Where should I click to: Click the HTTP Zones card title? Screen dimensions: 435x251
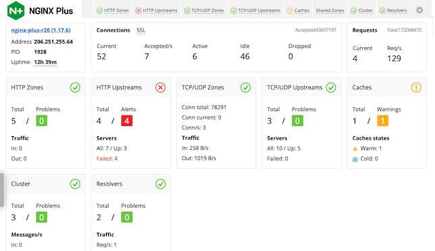(27, 88)
